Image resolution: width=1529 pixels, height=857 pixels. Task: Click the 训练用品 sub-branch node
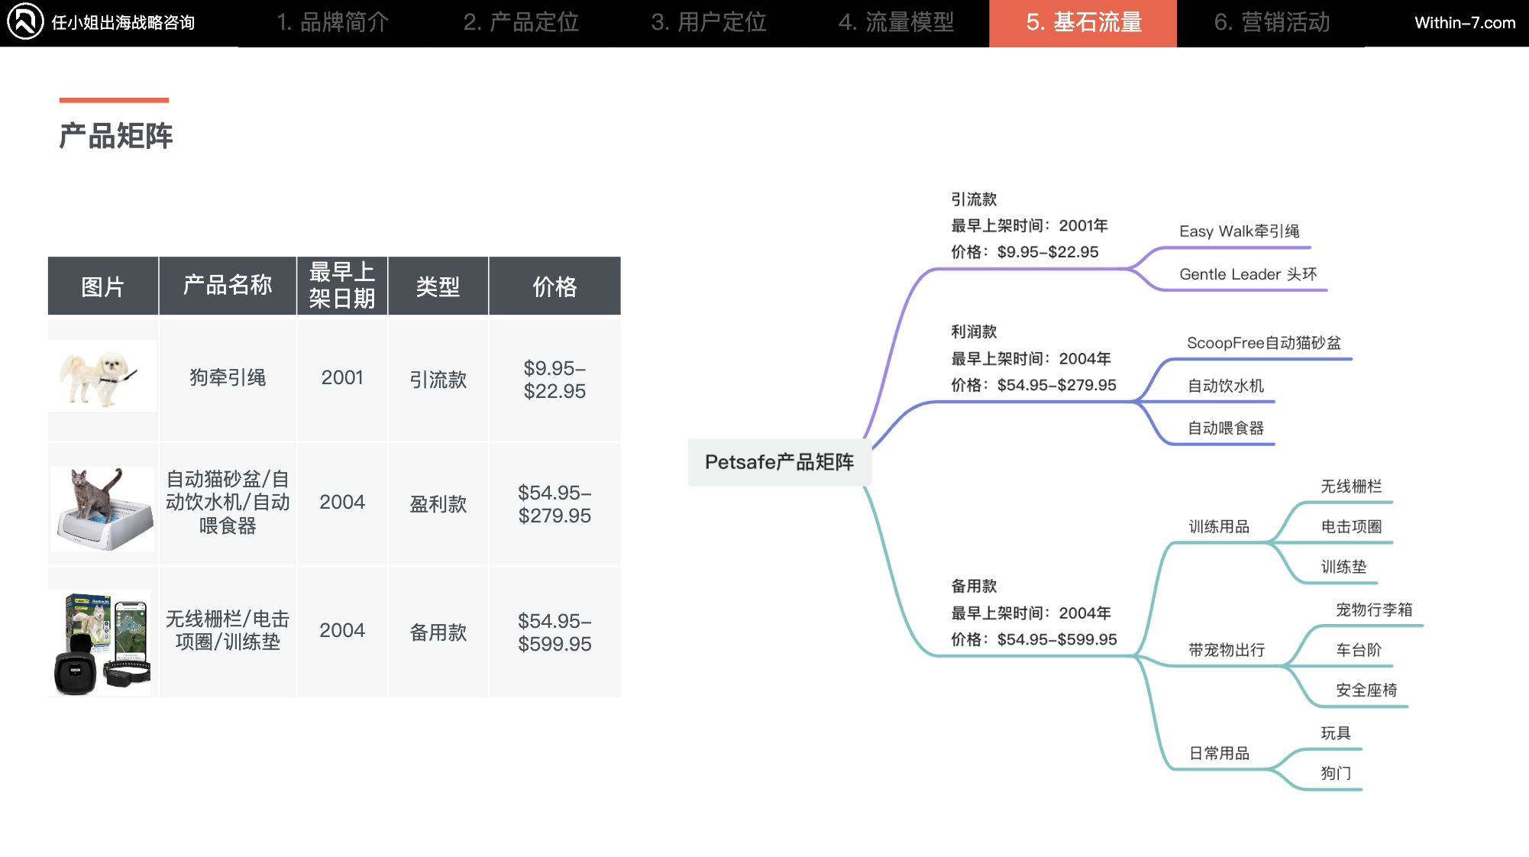1220,526
